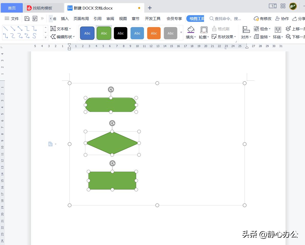Open the 轮廓 outline options
The width and height of the screenshot is (305, 245).
click(x=203, y=37)
